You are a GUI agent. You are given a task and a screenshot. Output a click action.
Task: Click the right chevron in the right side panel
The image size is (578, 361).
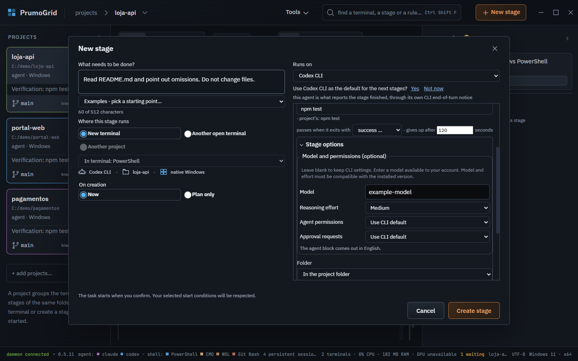[567, 39]
